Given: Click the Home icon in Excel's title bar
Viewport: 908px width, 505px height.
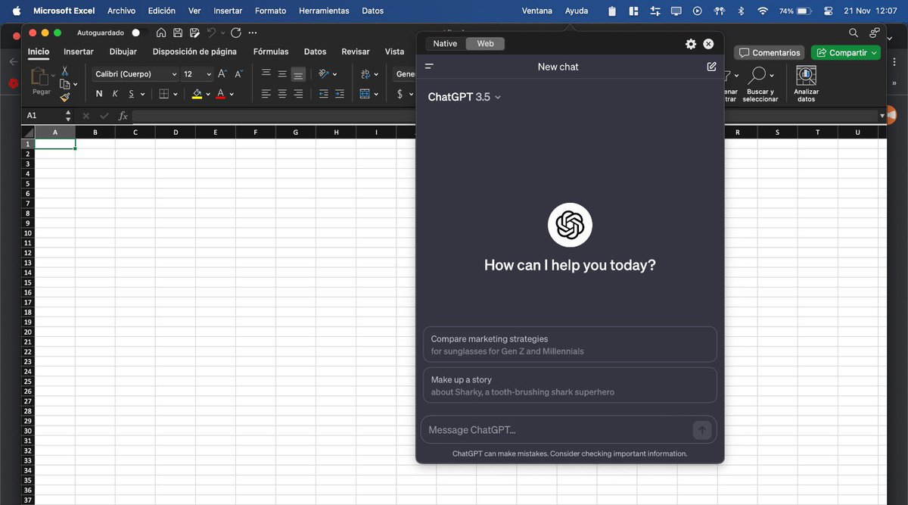Looking at the screenshot, I should pyautogui.click(x=160, y=33).
